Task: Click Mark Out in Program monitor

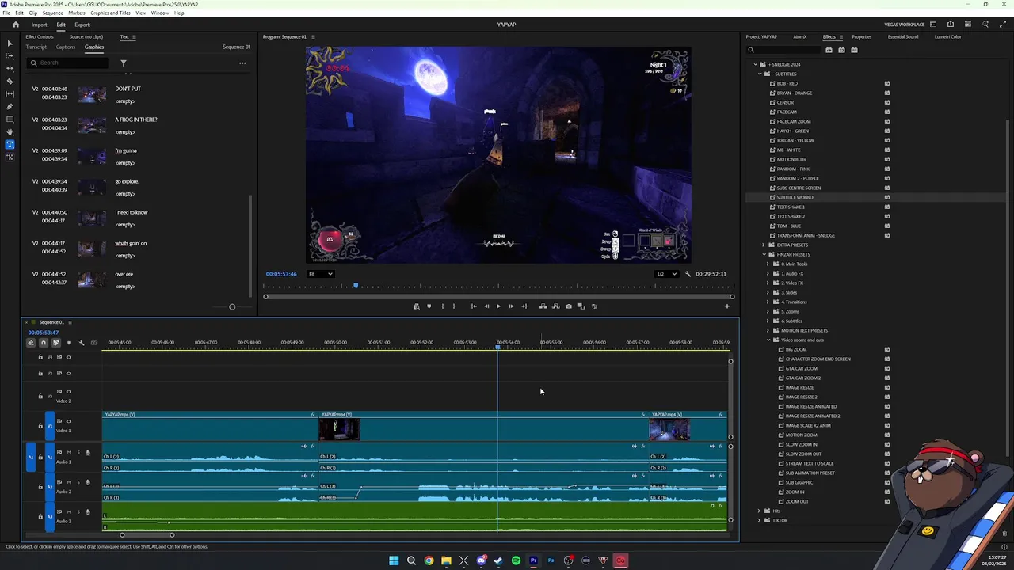Action: pos(453,306)
